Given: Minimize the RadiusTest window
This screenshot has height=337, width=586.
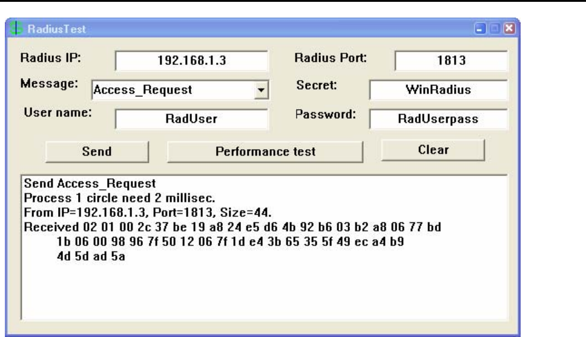Looking at the screenshot, I should click(480, 28).
